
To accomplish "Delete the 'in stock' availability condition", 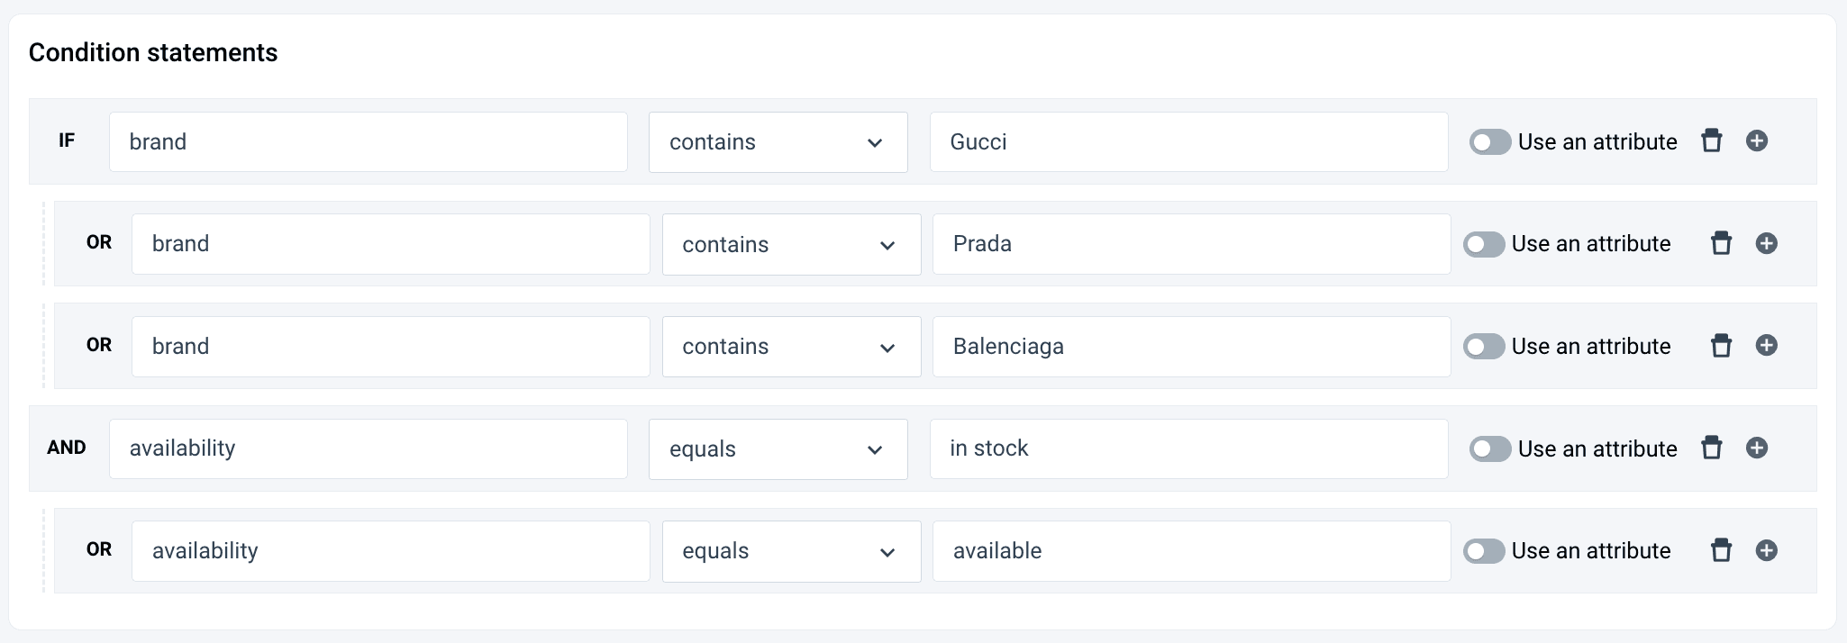I will click(1711, 448).
